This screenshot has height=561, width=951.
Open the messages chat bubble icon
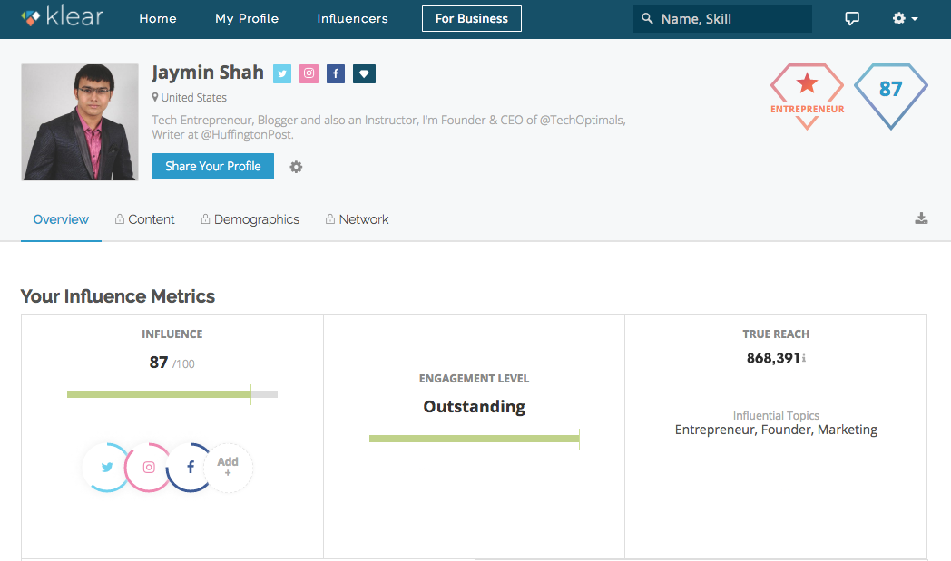(852, 19)
